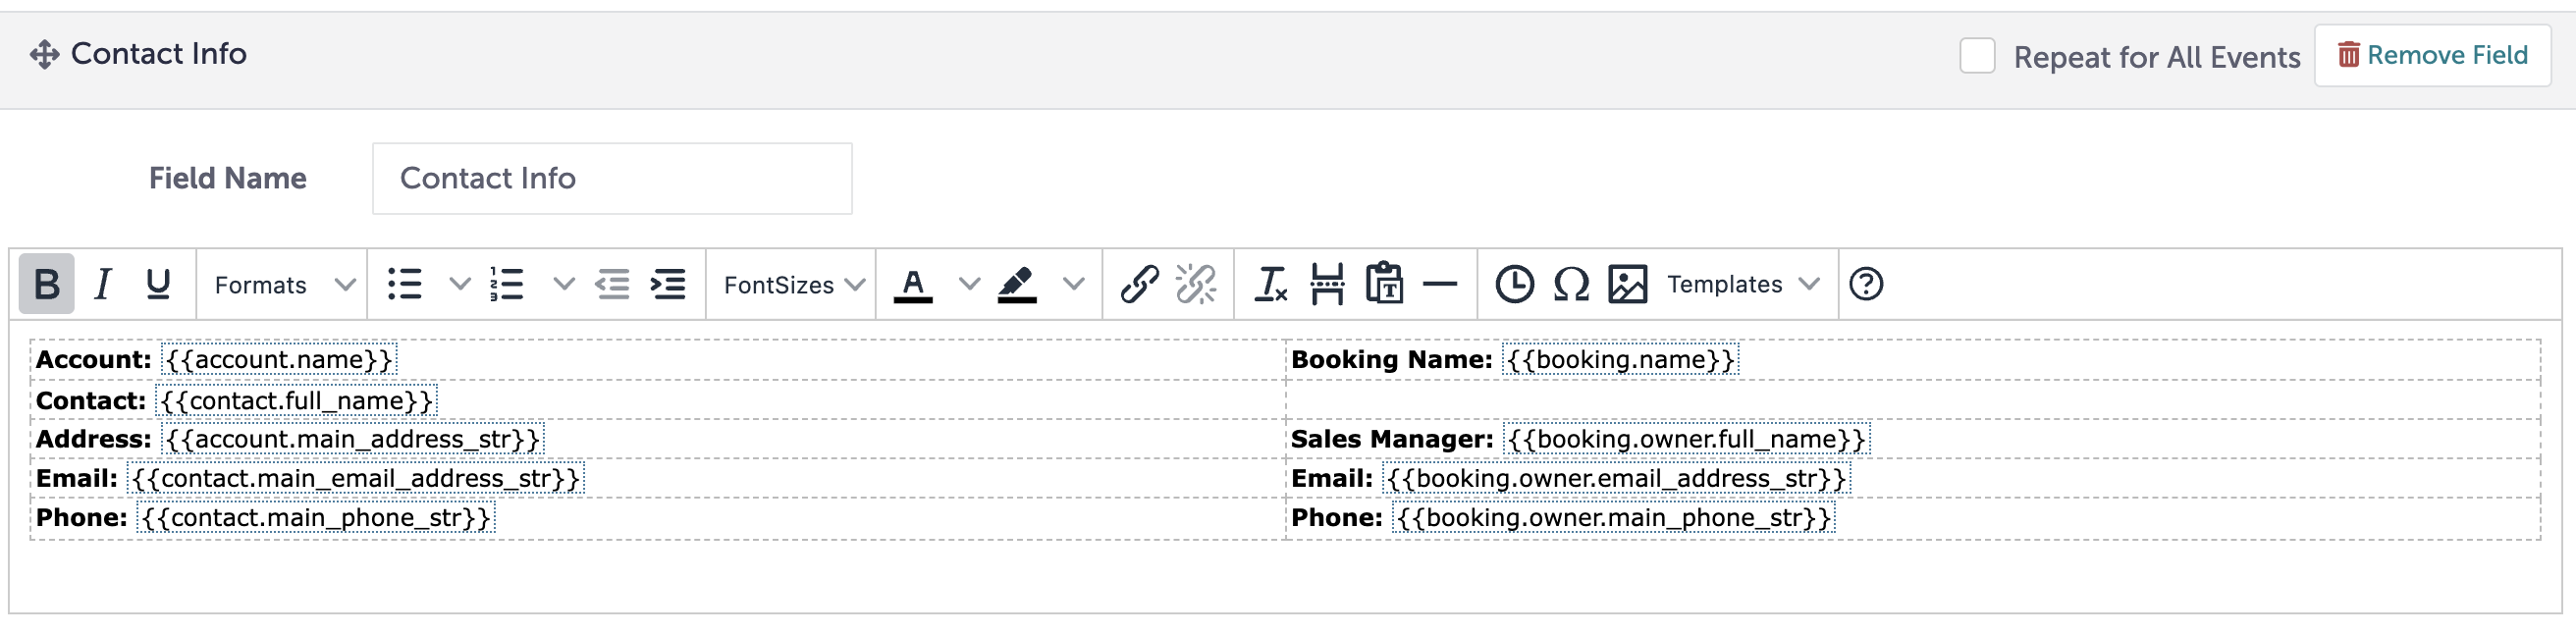Toggle bold formatting in the editor

[x=44, y=284]
